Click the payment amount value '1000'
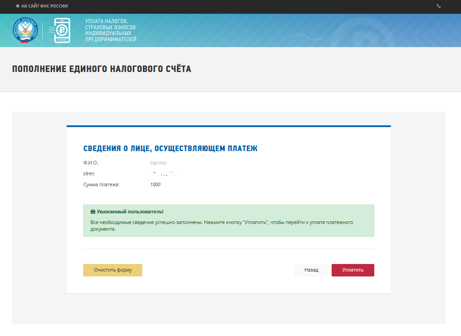Viewport: 461px width, 336px height. pyautogui.click(x=155, y=184)
